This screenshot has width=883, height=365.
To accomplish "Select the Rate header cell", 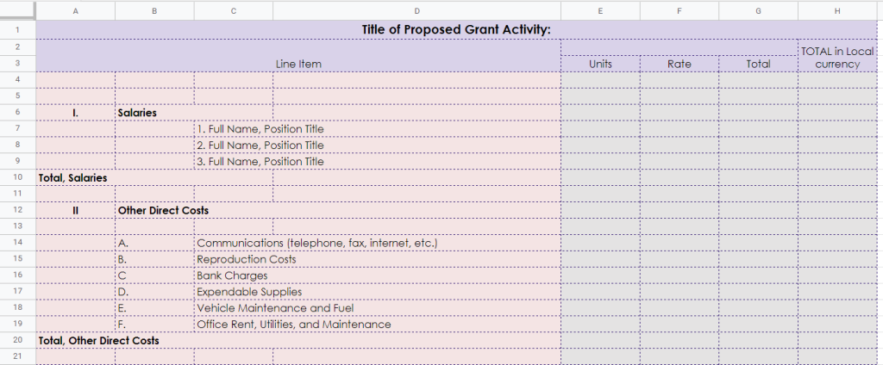I will click(679, 64).
